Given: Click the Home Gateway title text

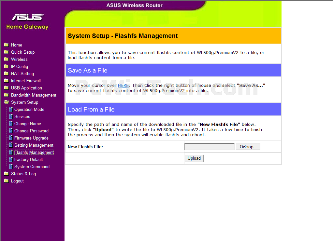Looking at the screenshot, I should click(x=27, y=27).
